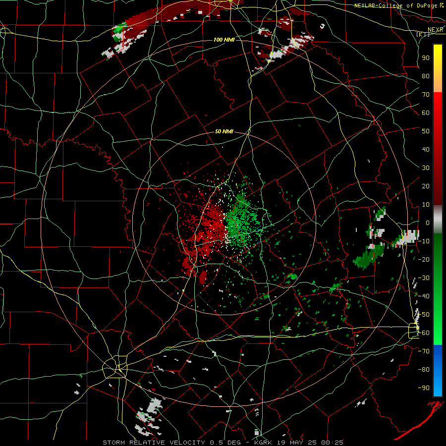The image size is (446, 446).
Task: Click the -60 value on the velocity scale
Action: (424, 333)
